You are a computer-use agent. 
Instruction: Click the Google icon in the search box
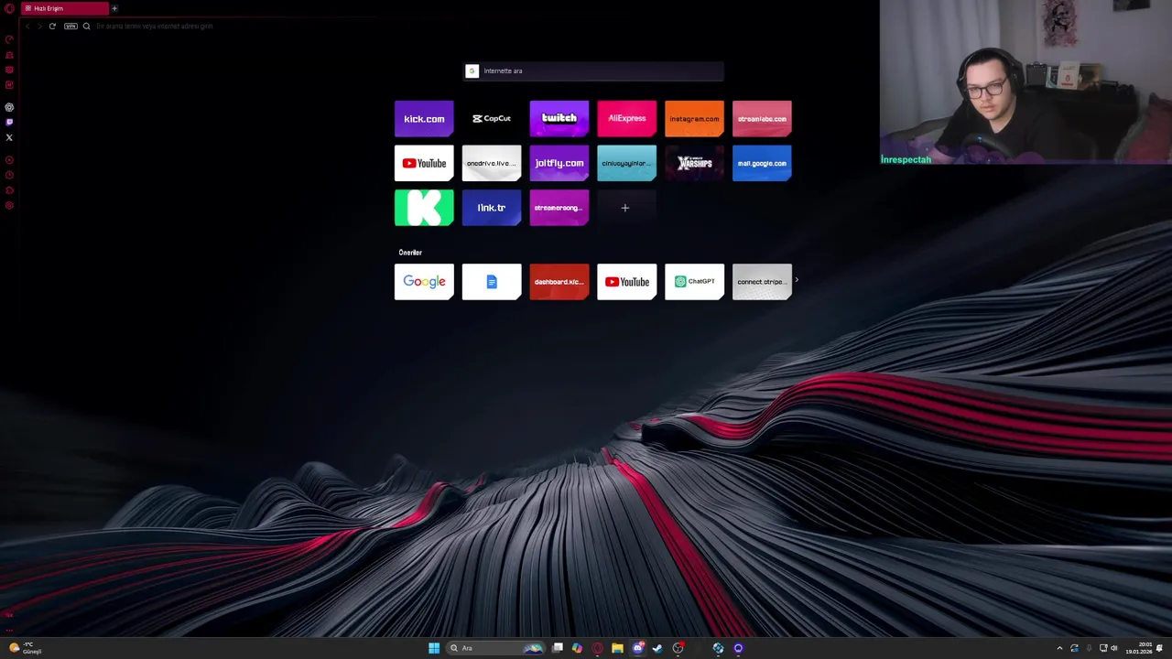[472, 70]
